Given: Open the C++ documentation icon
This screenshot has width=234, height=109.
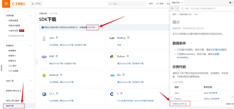Looking at the screenshot, I should tap(57, 93).
